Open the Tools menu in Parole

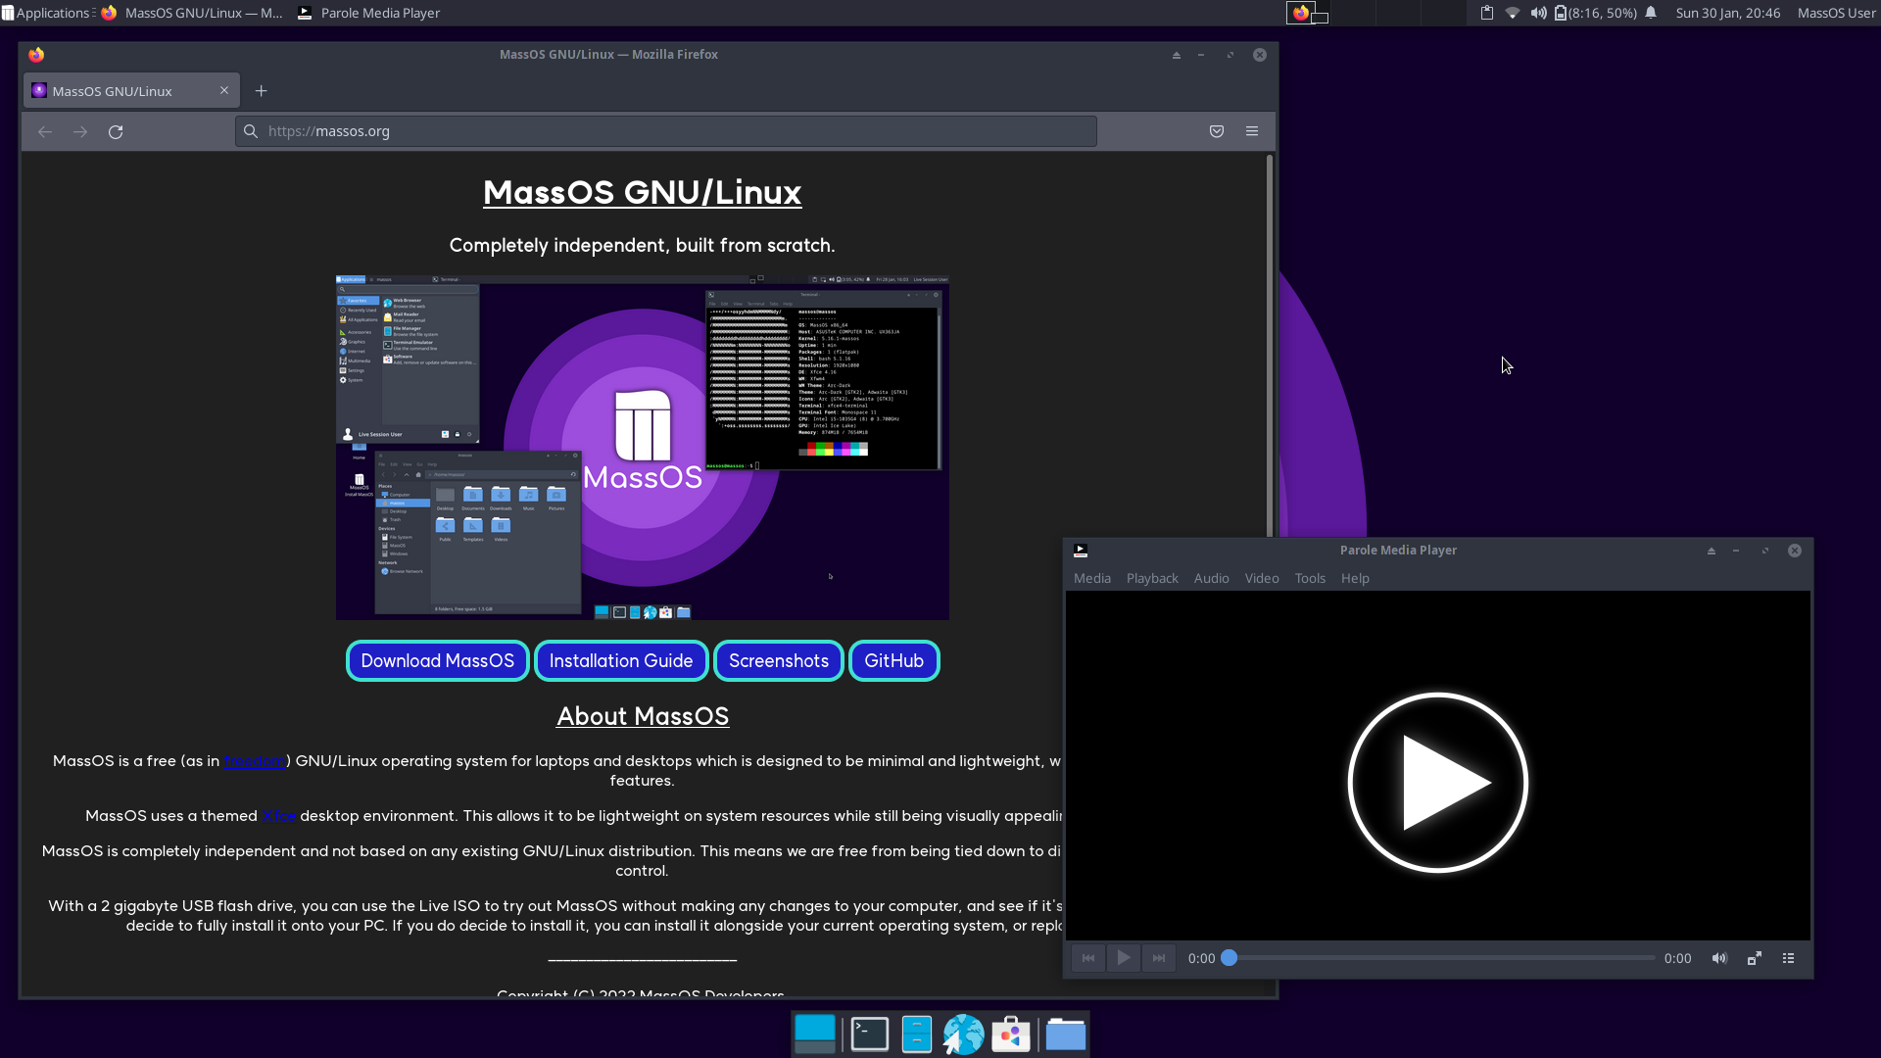1310,578
